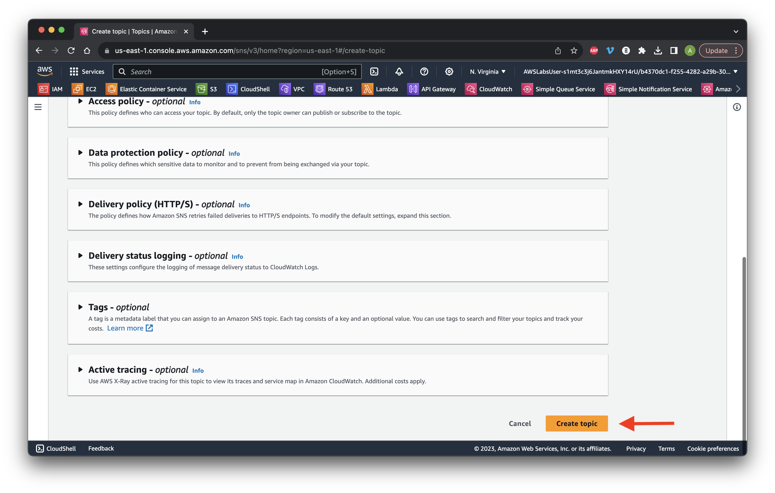The width and height of the screenshot is (775, 493).
Task: Open the API Gateway shortcut
Action: 431,89
